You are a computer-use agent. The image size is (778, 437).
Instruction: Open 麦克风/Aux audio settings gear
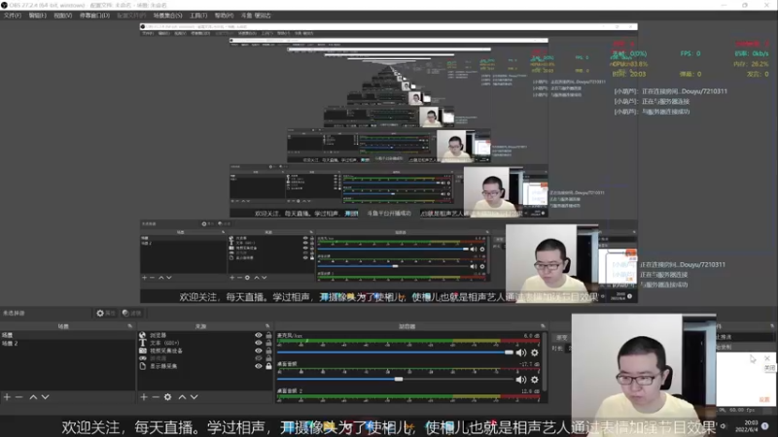534,353
